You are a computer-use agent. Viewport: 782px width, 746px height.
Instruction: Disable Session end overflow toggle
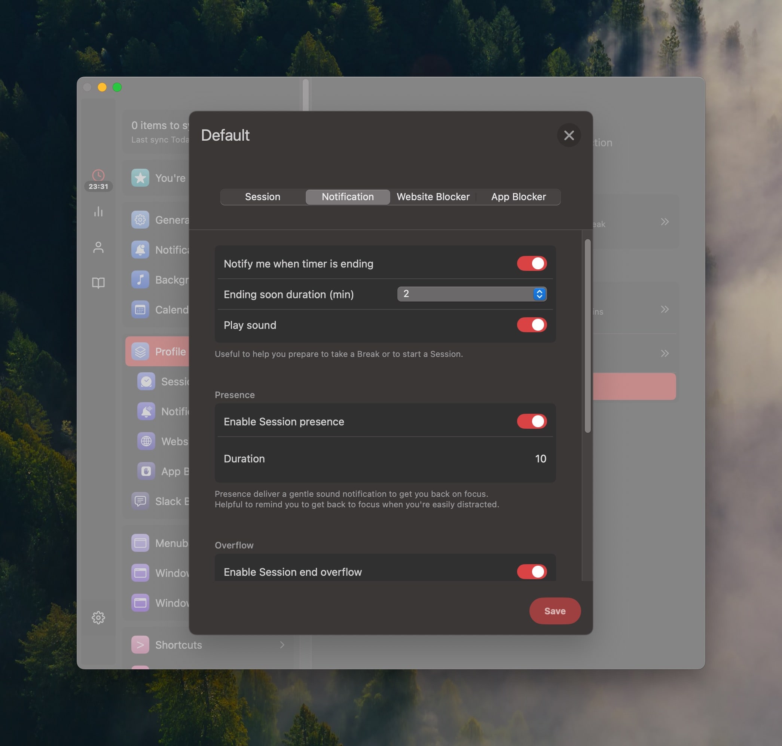coord(531,571)
